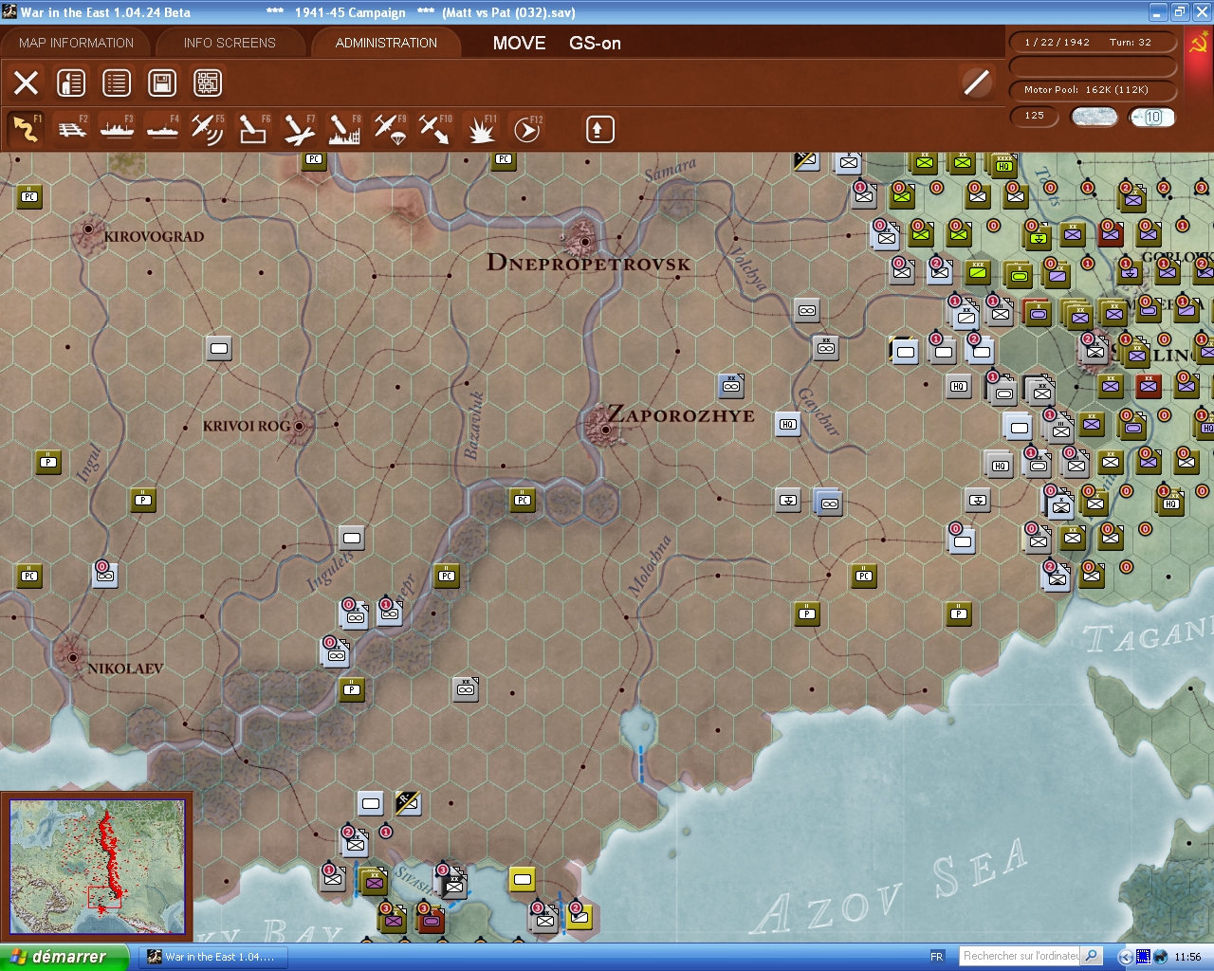
Task: Select the Kirovograd city hex
Action: point(89,229)
